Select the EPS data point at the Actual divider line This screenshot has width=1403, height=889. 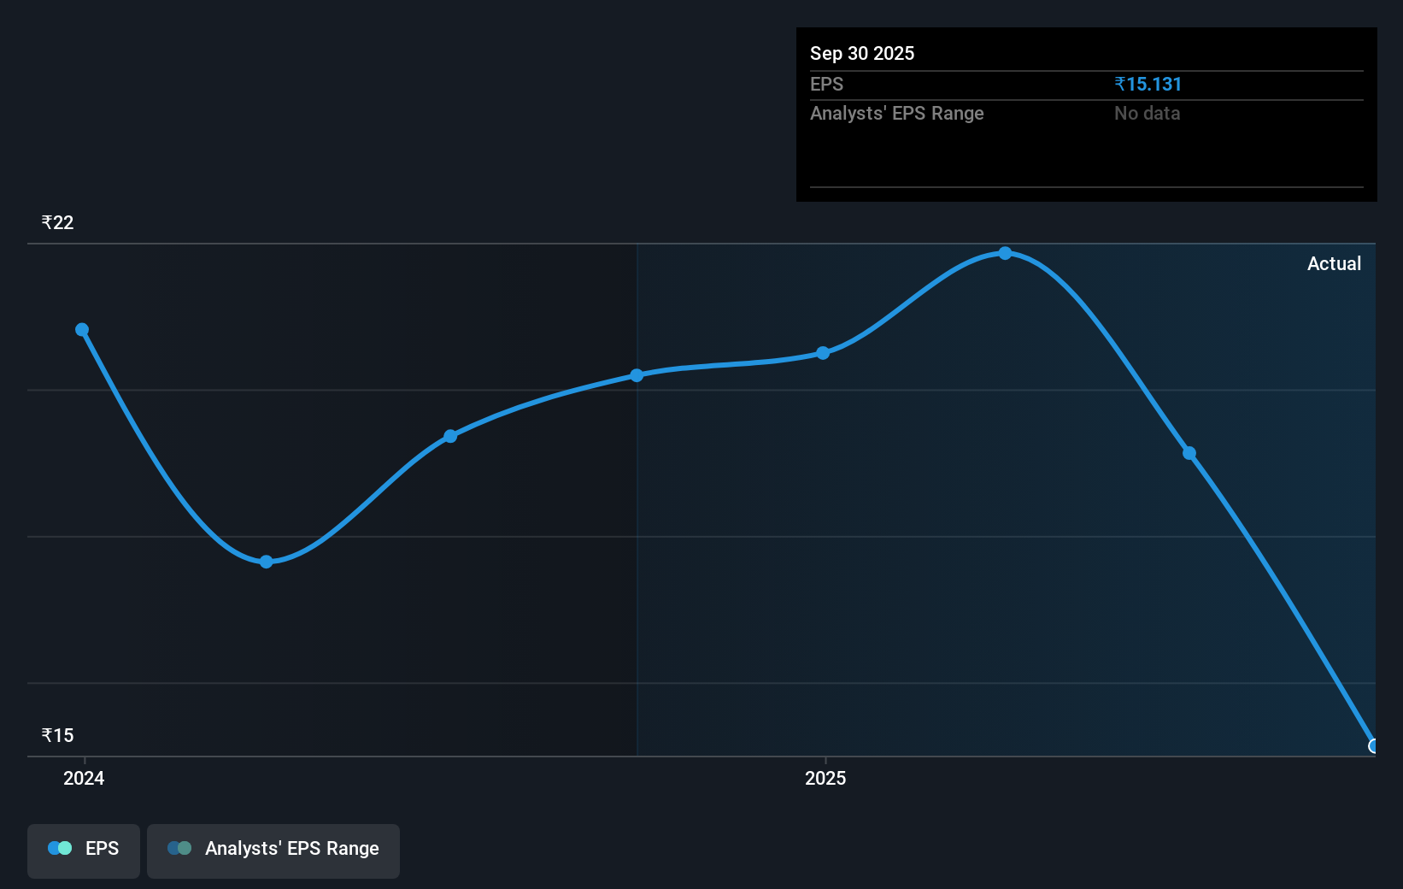pos(637,375)
